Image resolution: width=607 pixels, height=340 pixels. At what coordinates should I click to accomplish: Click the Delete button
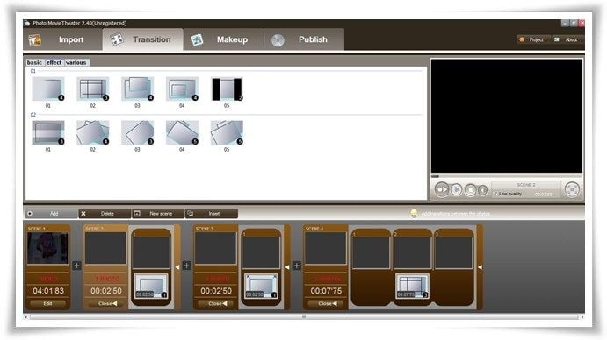coord(105,213)
